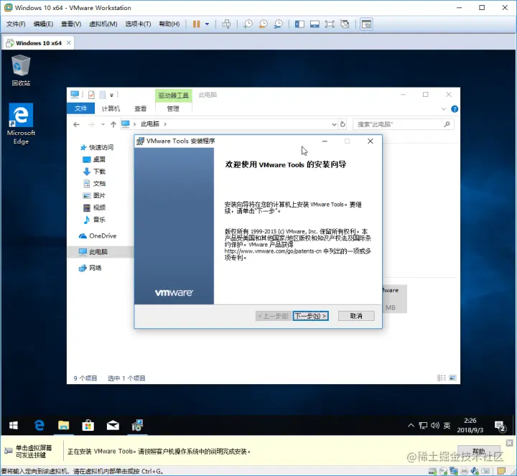Image resolution: width=517 pixels, height=476 pixels.
Task: Close the Windows 10 x64 tab
Action: [x=69, y=43]
